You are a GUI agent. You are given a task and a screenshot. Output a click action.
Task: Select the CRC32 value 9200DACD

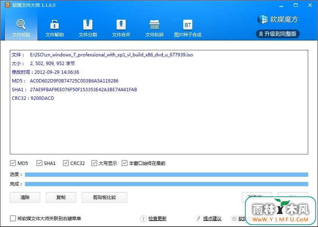pyautogui.click(x=42, y=98)
